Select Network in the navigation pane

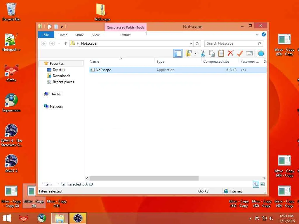56,106
